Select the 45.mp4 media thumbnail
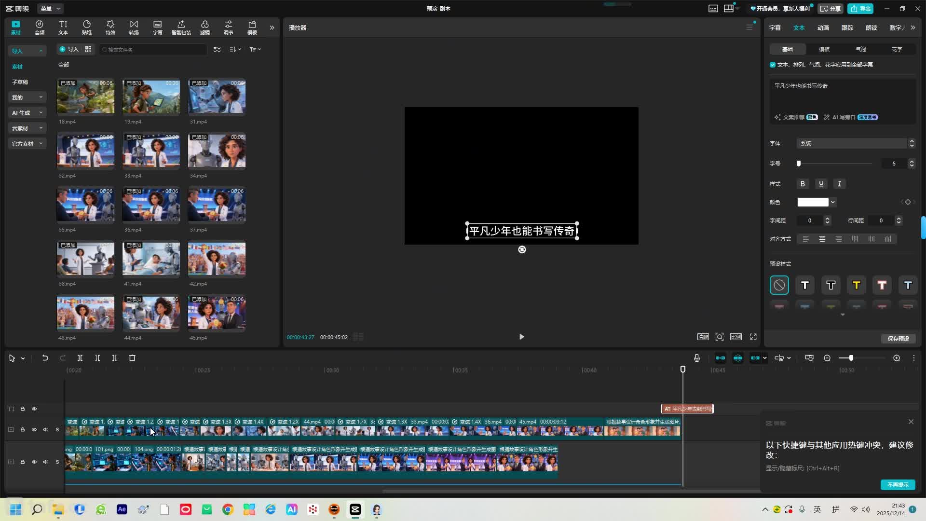The image size is (926, 521). coord(217,314)
